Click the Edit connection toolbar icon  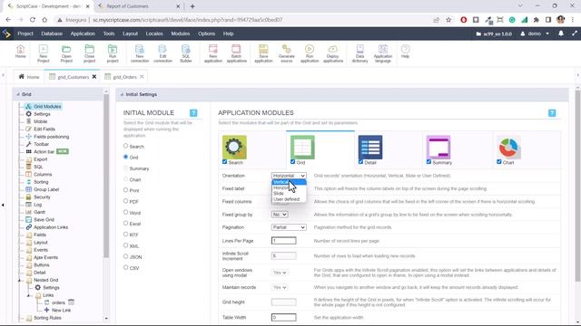coord(162,53)
